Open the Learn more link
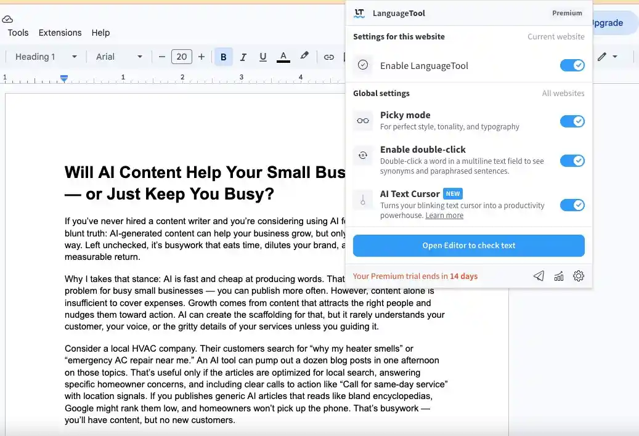The image size is (639, 436). click(x=444, y=216)
